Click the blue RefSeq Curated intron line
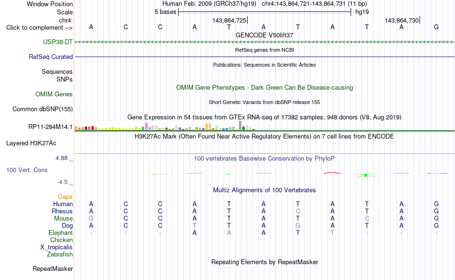Viewport: 455px width, 280px height. [264, 57]
